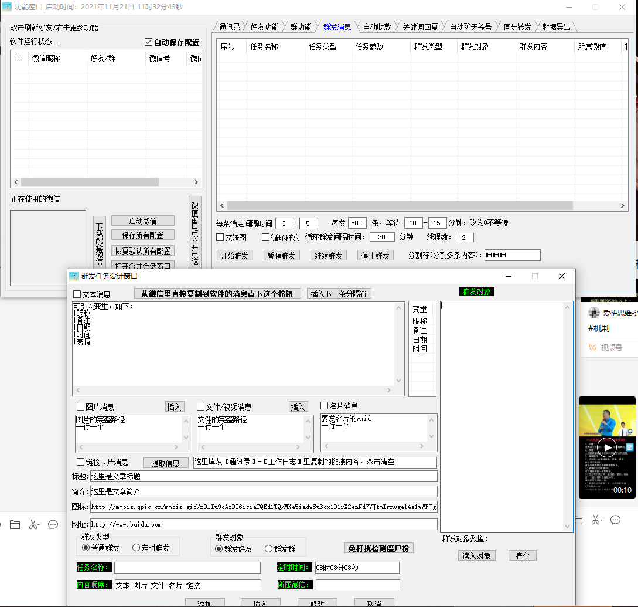Click the chat bubble icon beside the left scissors
This screenshot has width=638, height=607.
tap(53, 524)
